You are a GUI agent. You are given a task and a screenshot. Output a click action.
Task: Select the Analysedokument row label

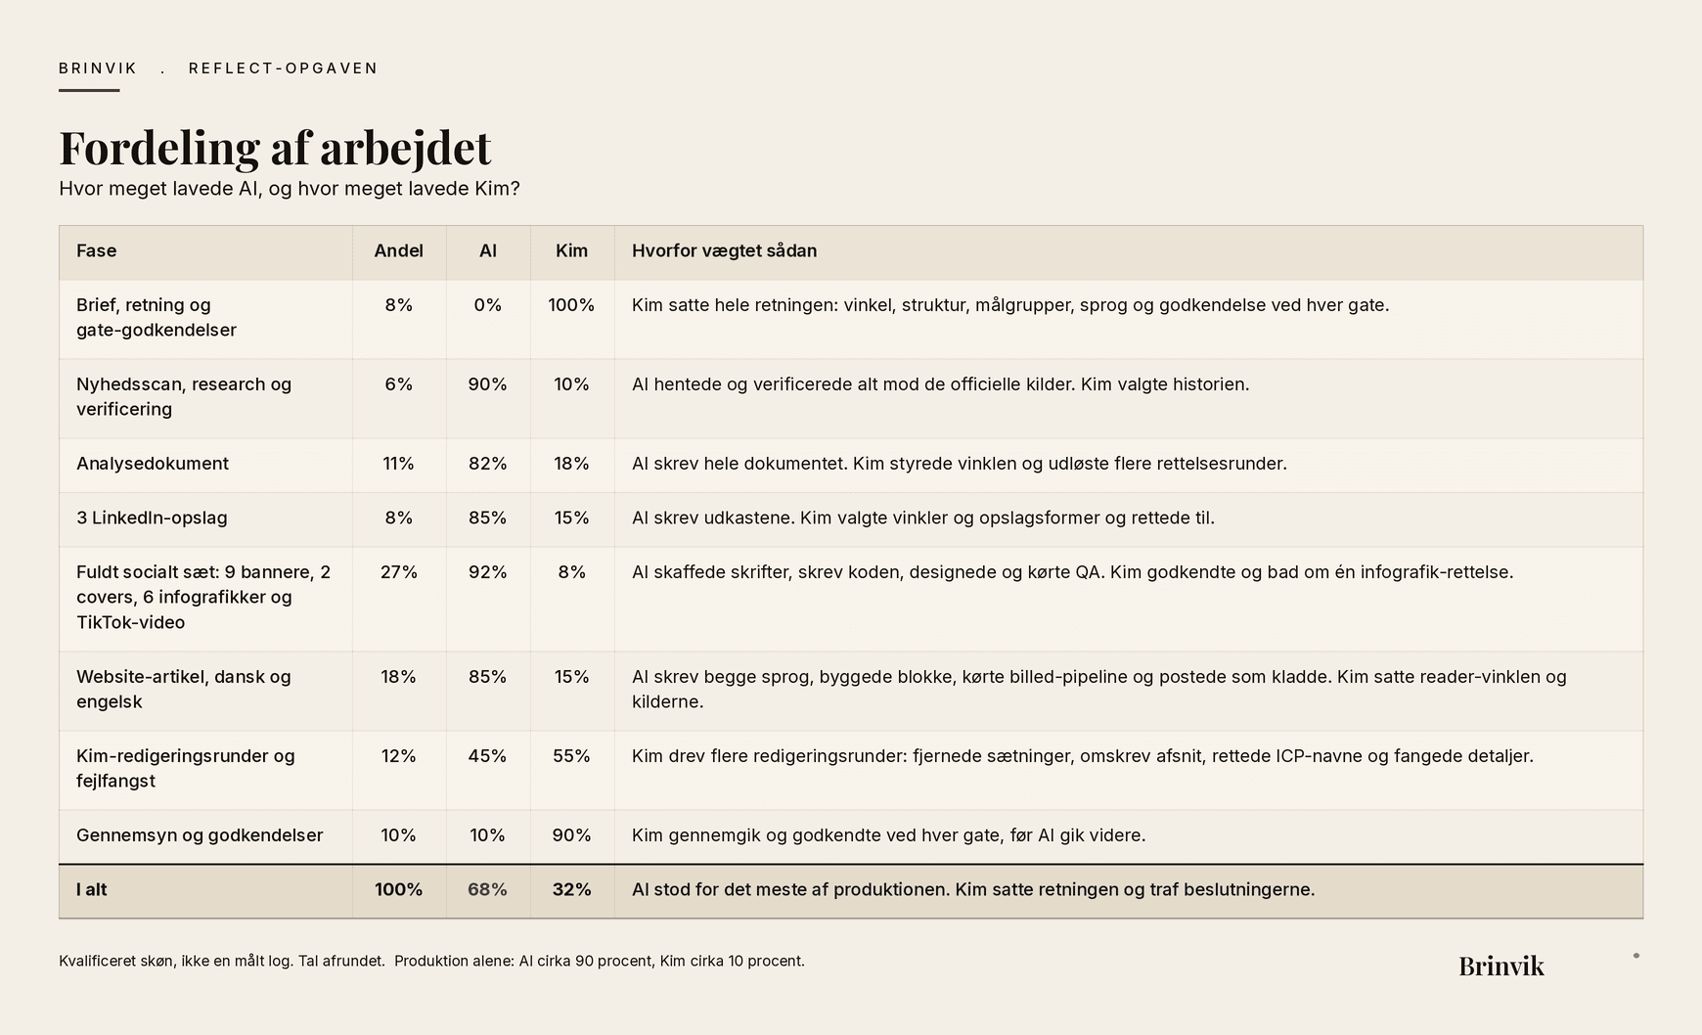[x=153, y=464]
